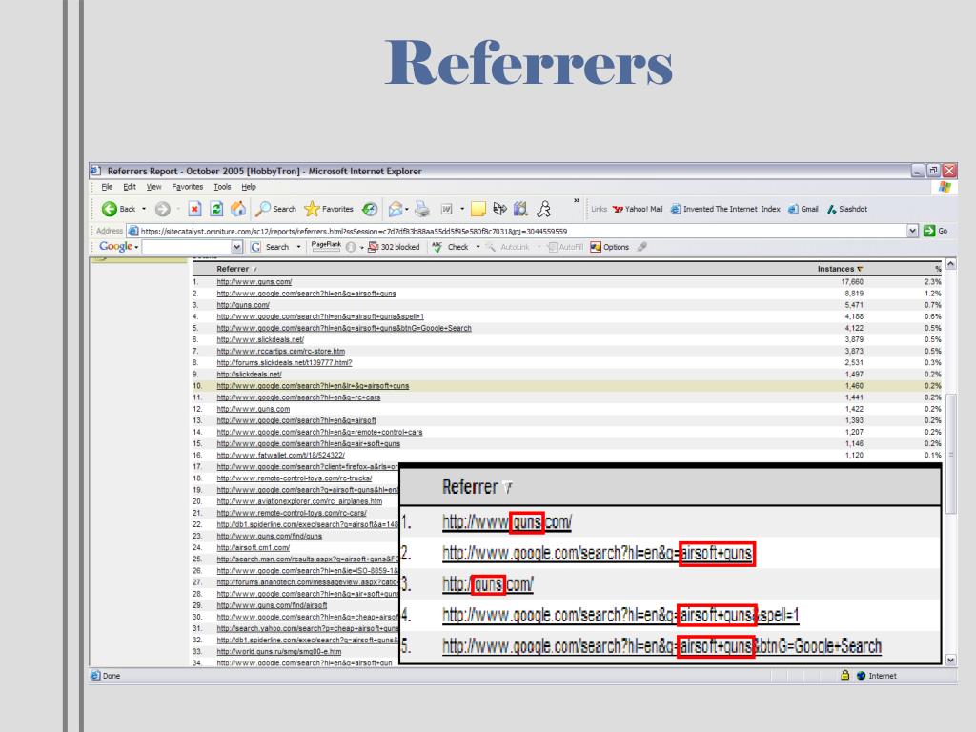Click the 302 blocked popup blocker icon
Screen dimensions: 976x732
(394, 247)
